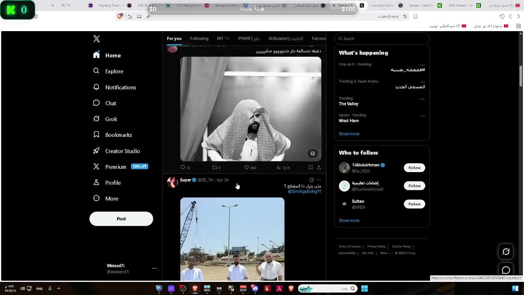This screenshot has height=295, width=524.
Task: Share the black-and-white photo post
Action: 319,167
